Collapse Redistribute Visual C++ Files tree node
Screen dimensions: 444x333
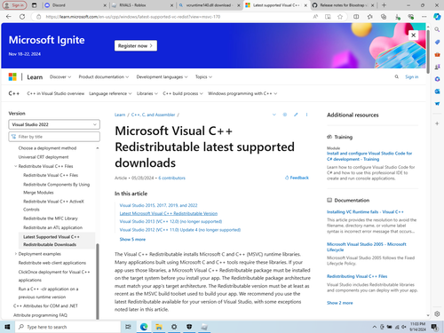point(15,166)
